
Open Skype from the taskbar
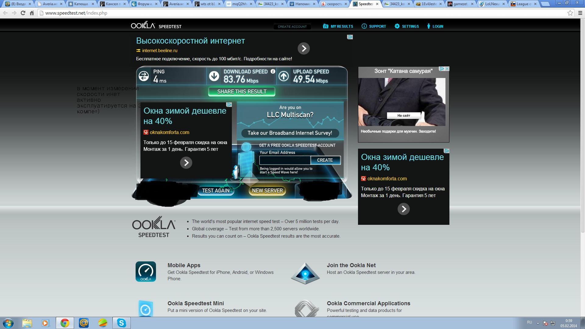pos(122,323)
